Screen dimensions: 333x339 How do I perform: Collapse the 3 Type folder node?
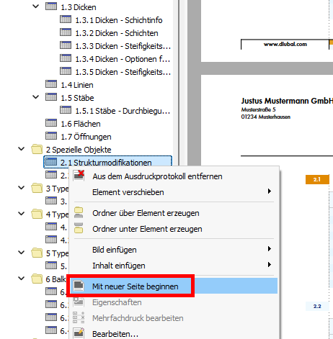(x=22, y=188)
